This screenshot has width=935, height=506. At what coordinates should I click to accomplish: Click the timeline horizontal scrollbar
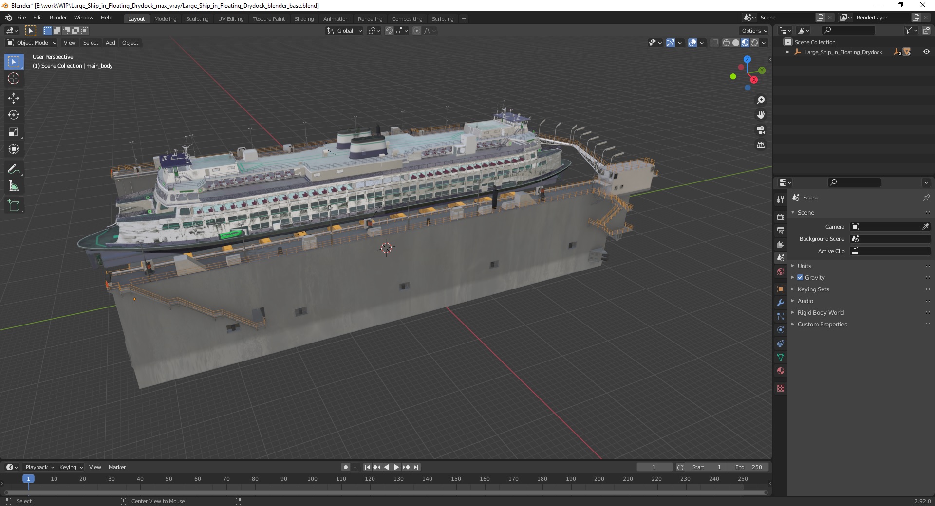[386, 492]
